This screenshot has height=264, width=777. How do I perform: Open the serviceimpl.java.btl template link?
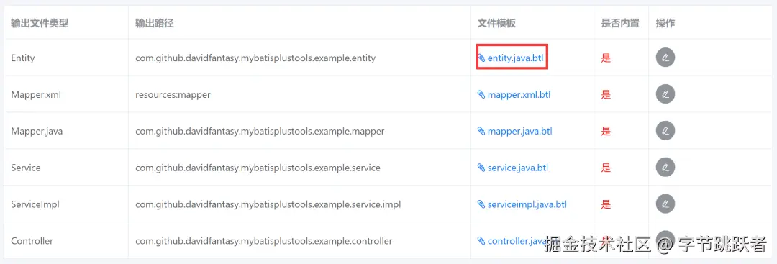[x=527, y=204]
